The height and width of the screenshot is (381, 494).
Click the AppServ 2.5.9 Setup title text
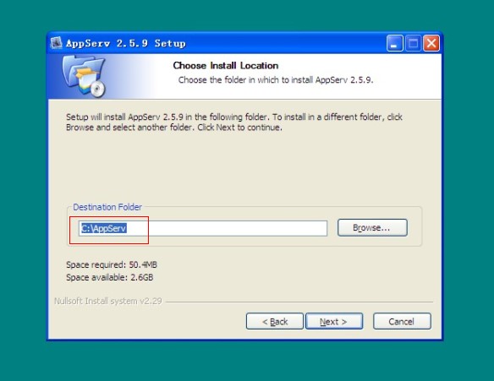pos(126,43)
